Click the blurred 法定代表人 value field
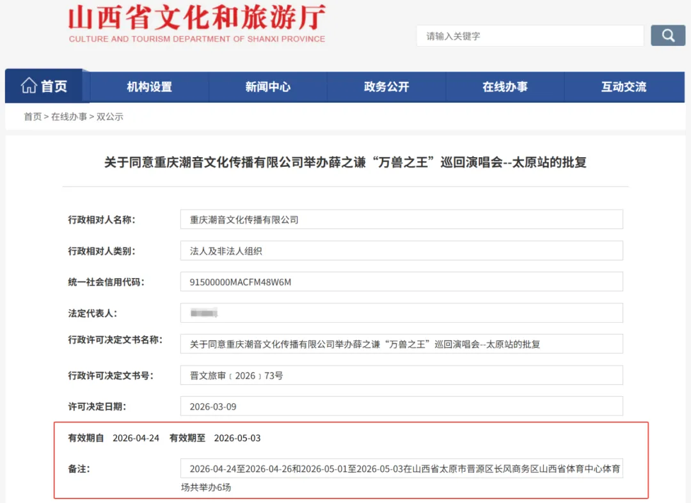691x503 pixels. point(401,313)
